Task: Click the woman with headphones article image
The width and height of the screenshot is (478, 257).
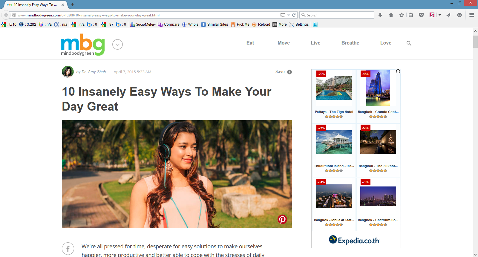Action: click(x=177, y=174)
